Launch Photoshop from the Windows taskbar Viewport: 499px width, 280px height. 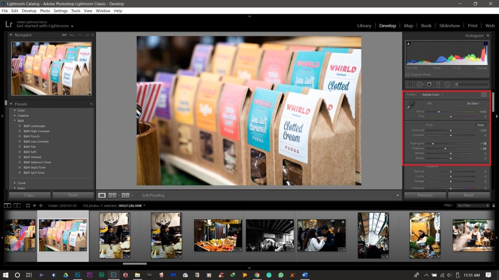tap(77, 275)
